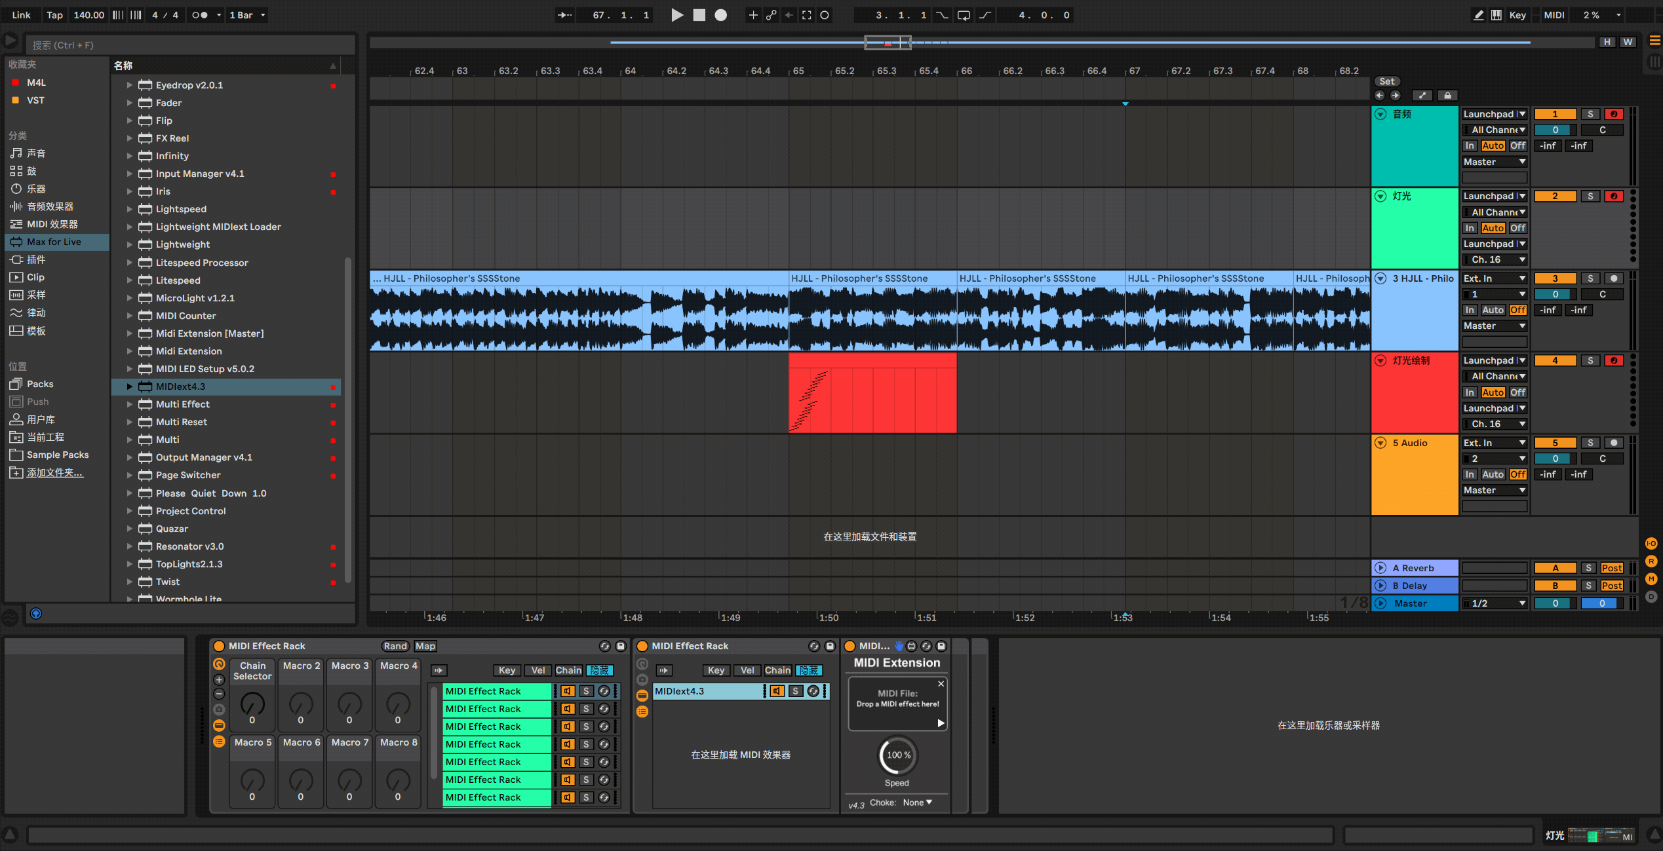Screen dimensions: 1663x851
Task: Select the MIDI 效果器 category
Action: click(x=52, y=224)
